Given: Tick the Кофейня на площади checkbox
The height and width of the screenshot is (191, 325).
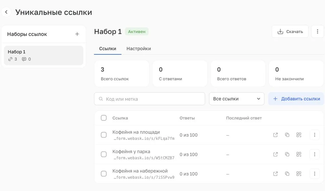Looking at the screenshot, I should (x=104, y=135).
